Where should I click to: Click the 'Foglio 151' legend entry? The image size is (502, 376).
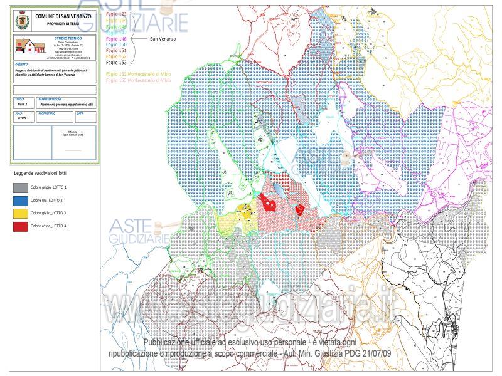(x=116, y=51)
